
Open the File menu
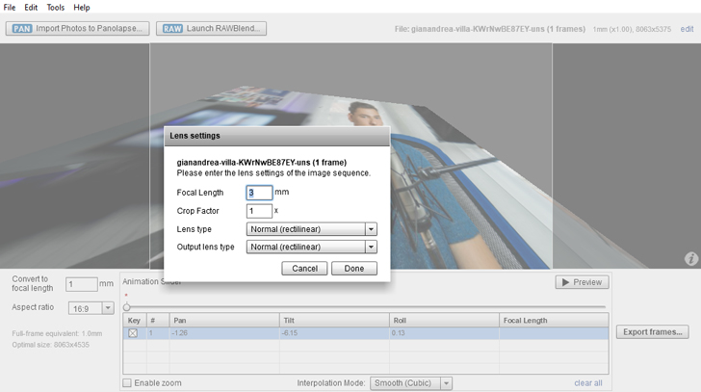tap(10, 7)
